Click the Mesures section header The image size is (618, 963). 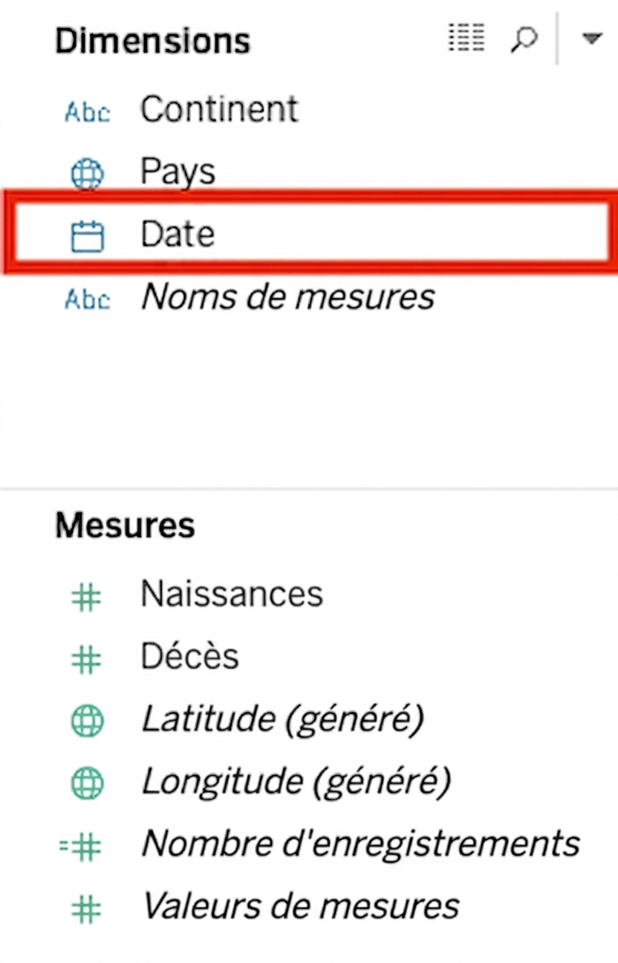125,525
